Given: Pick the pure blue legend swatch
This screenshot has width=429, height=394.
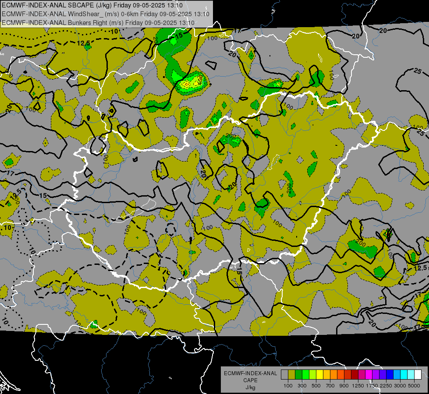Looking at the screenshot, I should click(390, 375).
